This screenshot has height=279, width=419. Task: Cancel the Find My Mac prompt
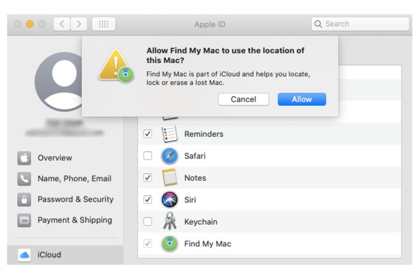point(243,99)
